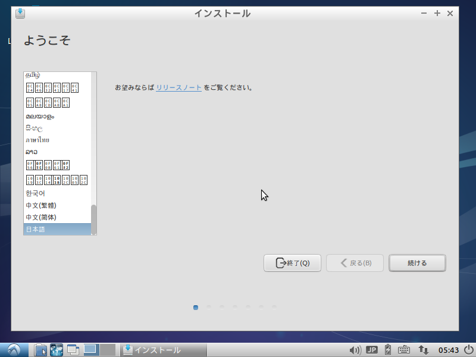This screenshot has width=476, height=357.
Task: Open the on-screen keyboard tray icon
Action: [404, 350]
